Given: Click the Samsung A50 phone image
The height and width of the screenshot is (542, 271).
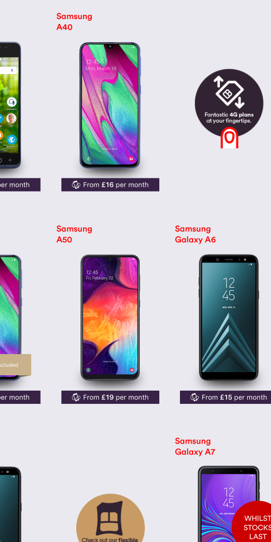Looking at the screenshot, I should click(x=110, y=318).
